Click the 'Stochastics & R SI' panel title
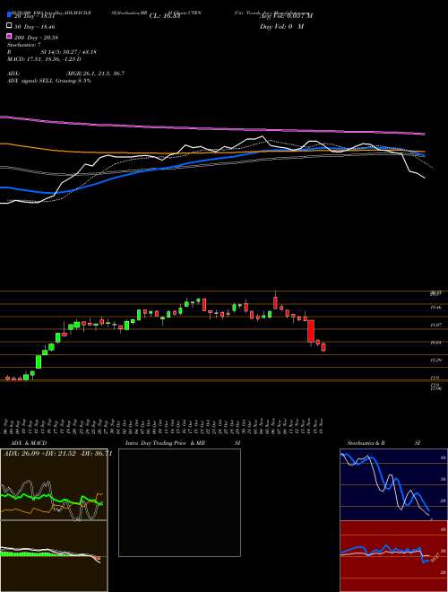This screenshot has width=448, height=592. 383,443
